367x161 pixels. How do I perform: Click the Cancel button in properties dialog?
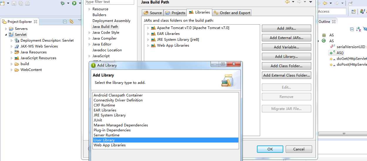(299, 149)
